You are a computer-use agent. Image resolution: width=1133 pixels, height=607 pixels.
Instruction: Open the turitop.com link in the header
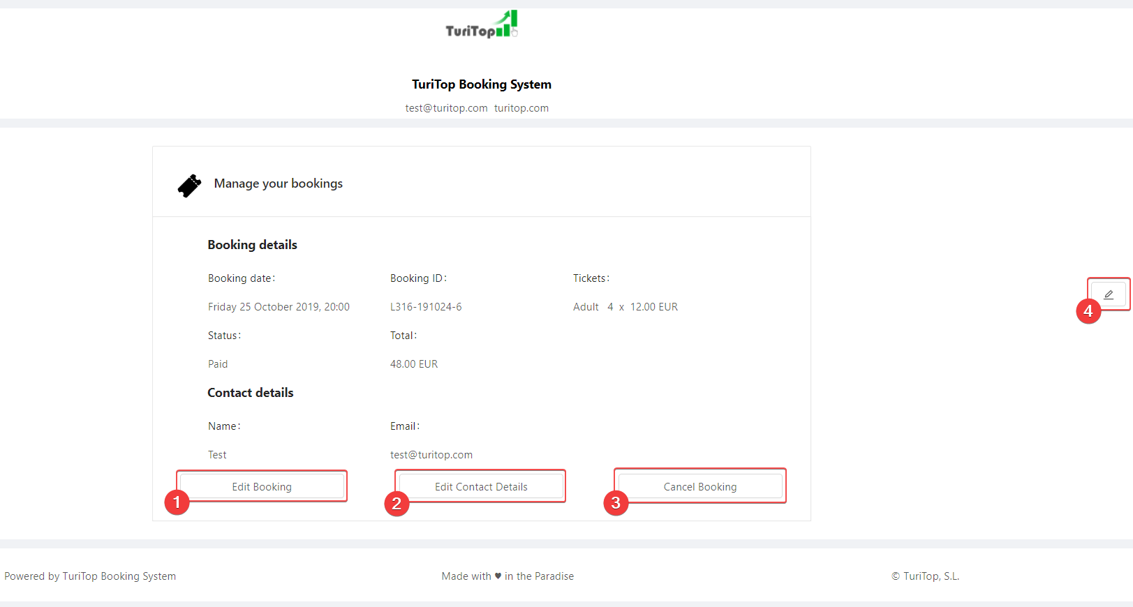tap(521, 108)
